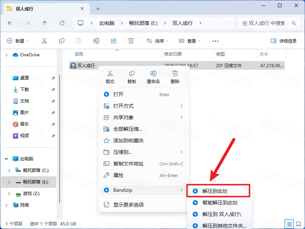The height and width of the screenshot is (229, 305).
Task: Switch to large thumbnails view icon
Action: coord(299,224)
